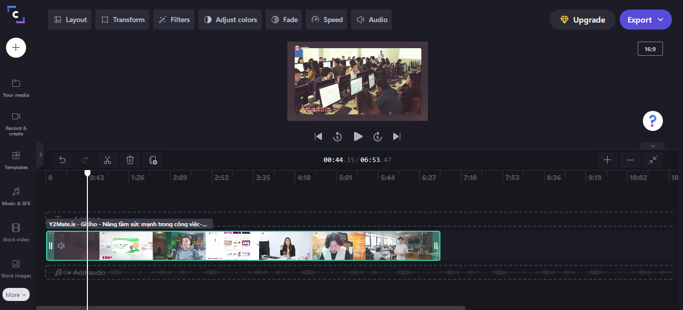Image resolution: width=683 pixels, height=310 pixels.
Task: Zoom in the timeline with plus
Action: (x=607, y=160)
